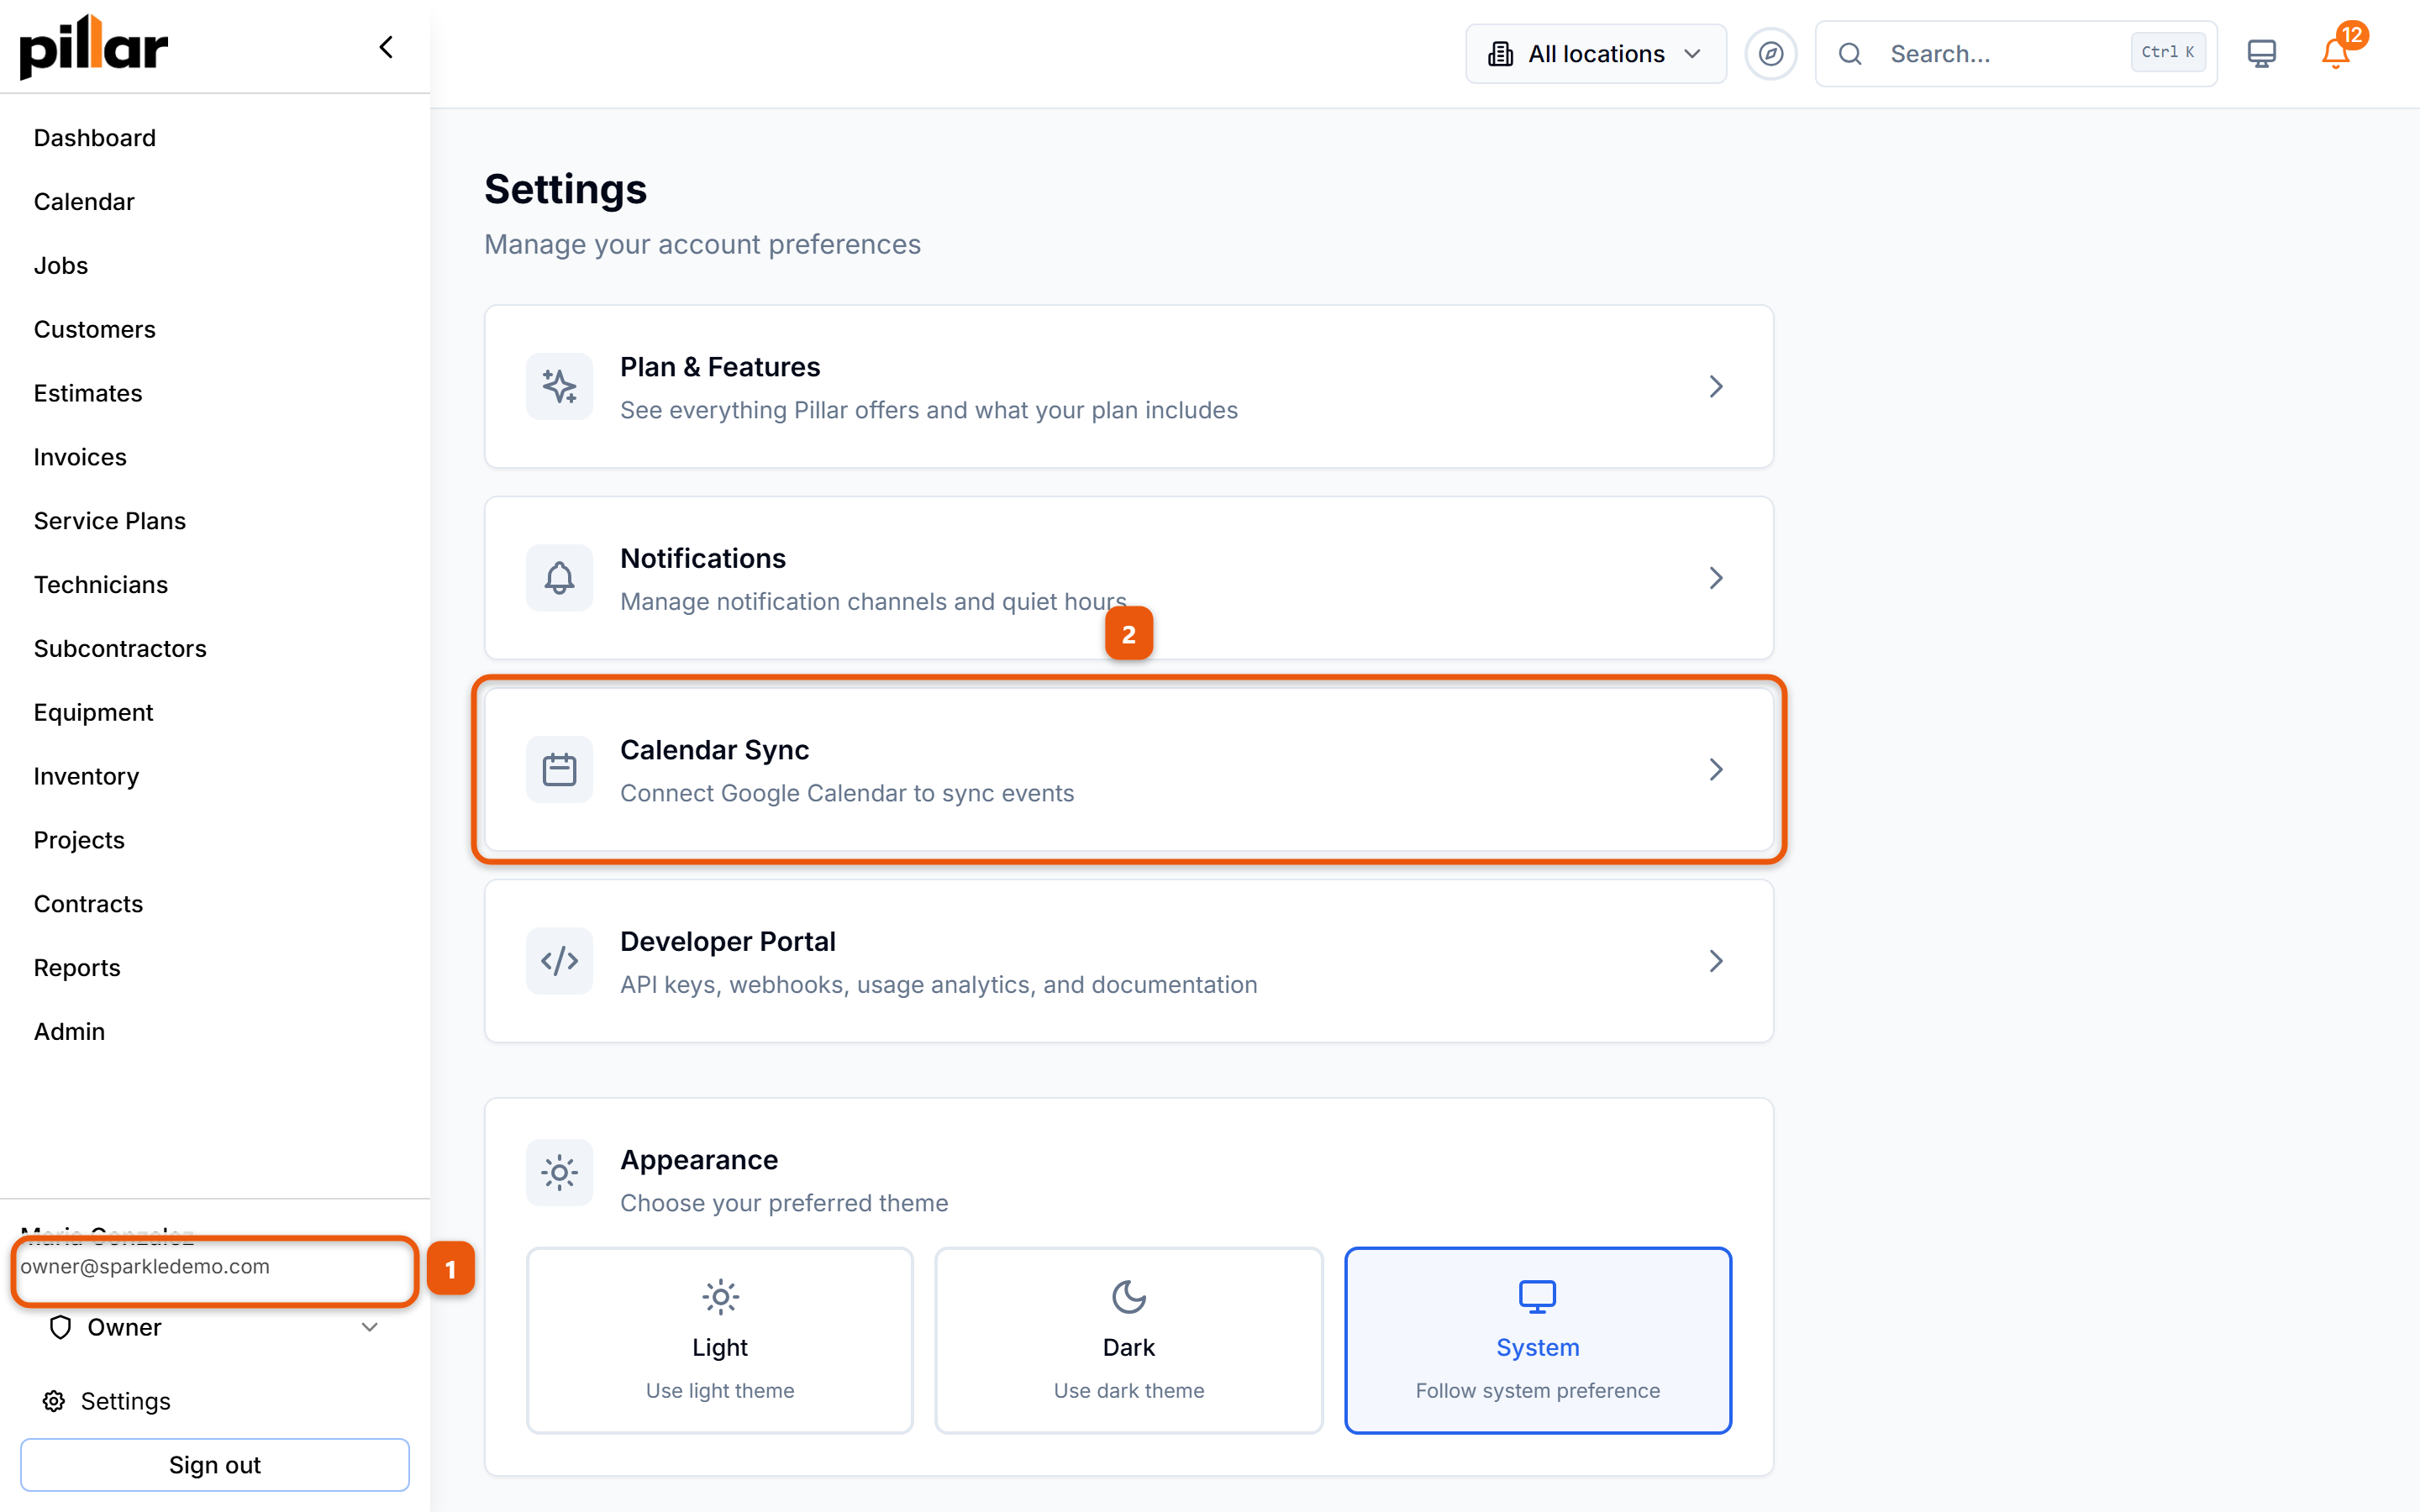2420x1512 pixels.
Task: Click the Pillar logo
Action: (x=94, y=47)
